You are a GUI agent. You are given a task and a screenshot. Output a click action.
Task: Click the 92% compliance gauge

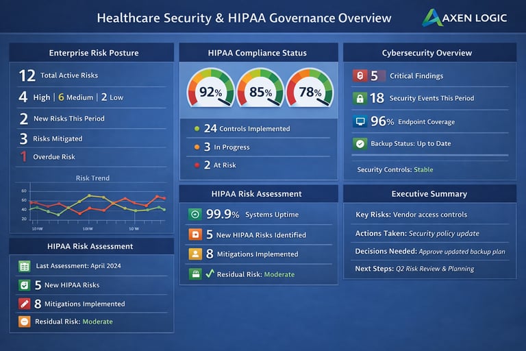pyautogui.click(x=211, y=88)
